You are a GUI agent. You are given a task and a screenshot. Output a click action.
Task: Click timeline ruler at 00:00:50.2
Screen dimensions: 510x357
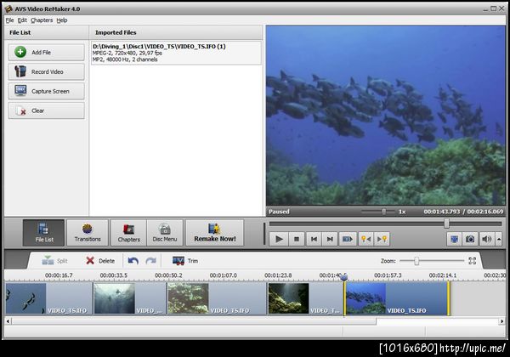[x=168, y=275]
